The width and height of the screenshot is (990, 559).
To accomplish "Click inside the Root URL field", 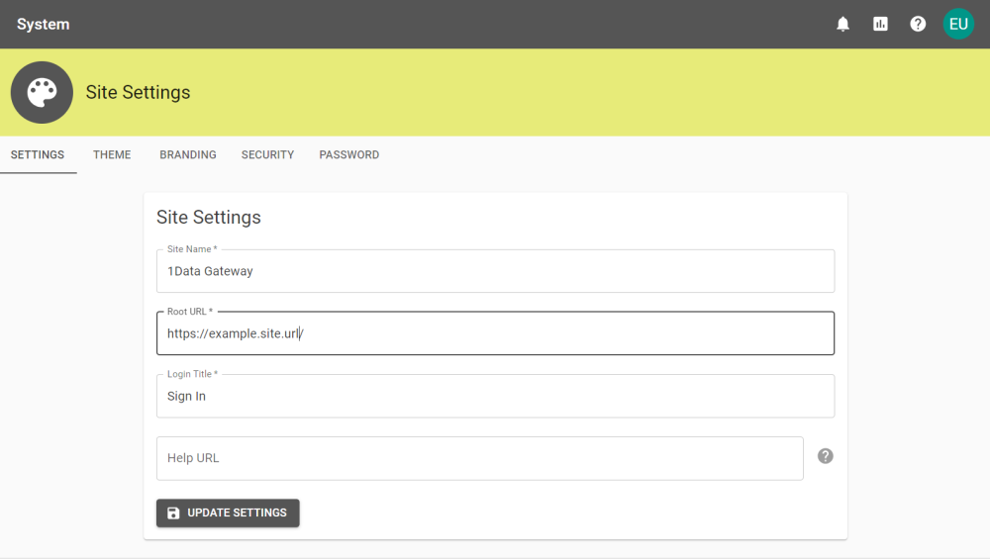I will (496, 333).
